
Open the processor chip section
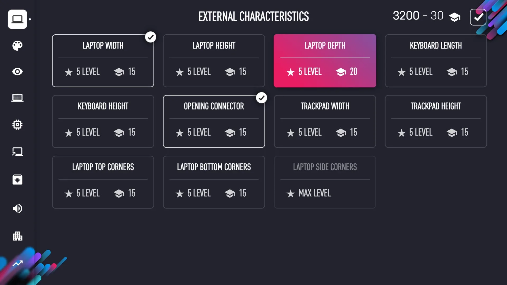click(x=17, y=125)
